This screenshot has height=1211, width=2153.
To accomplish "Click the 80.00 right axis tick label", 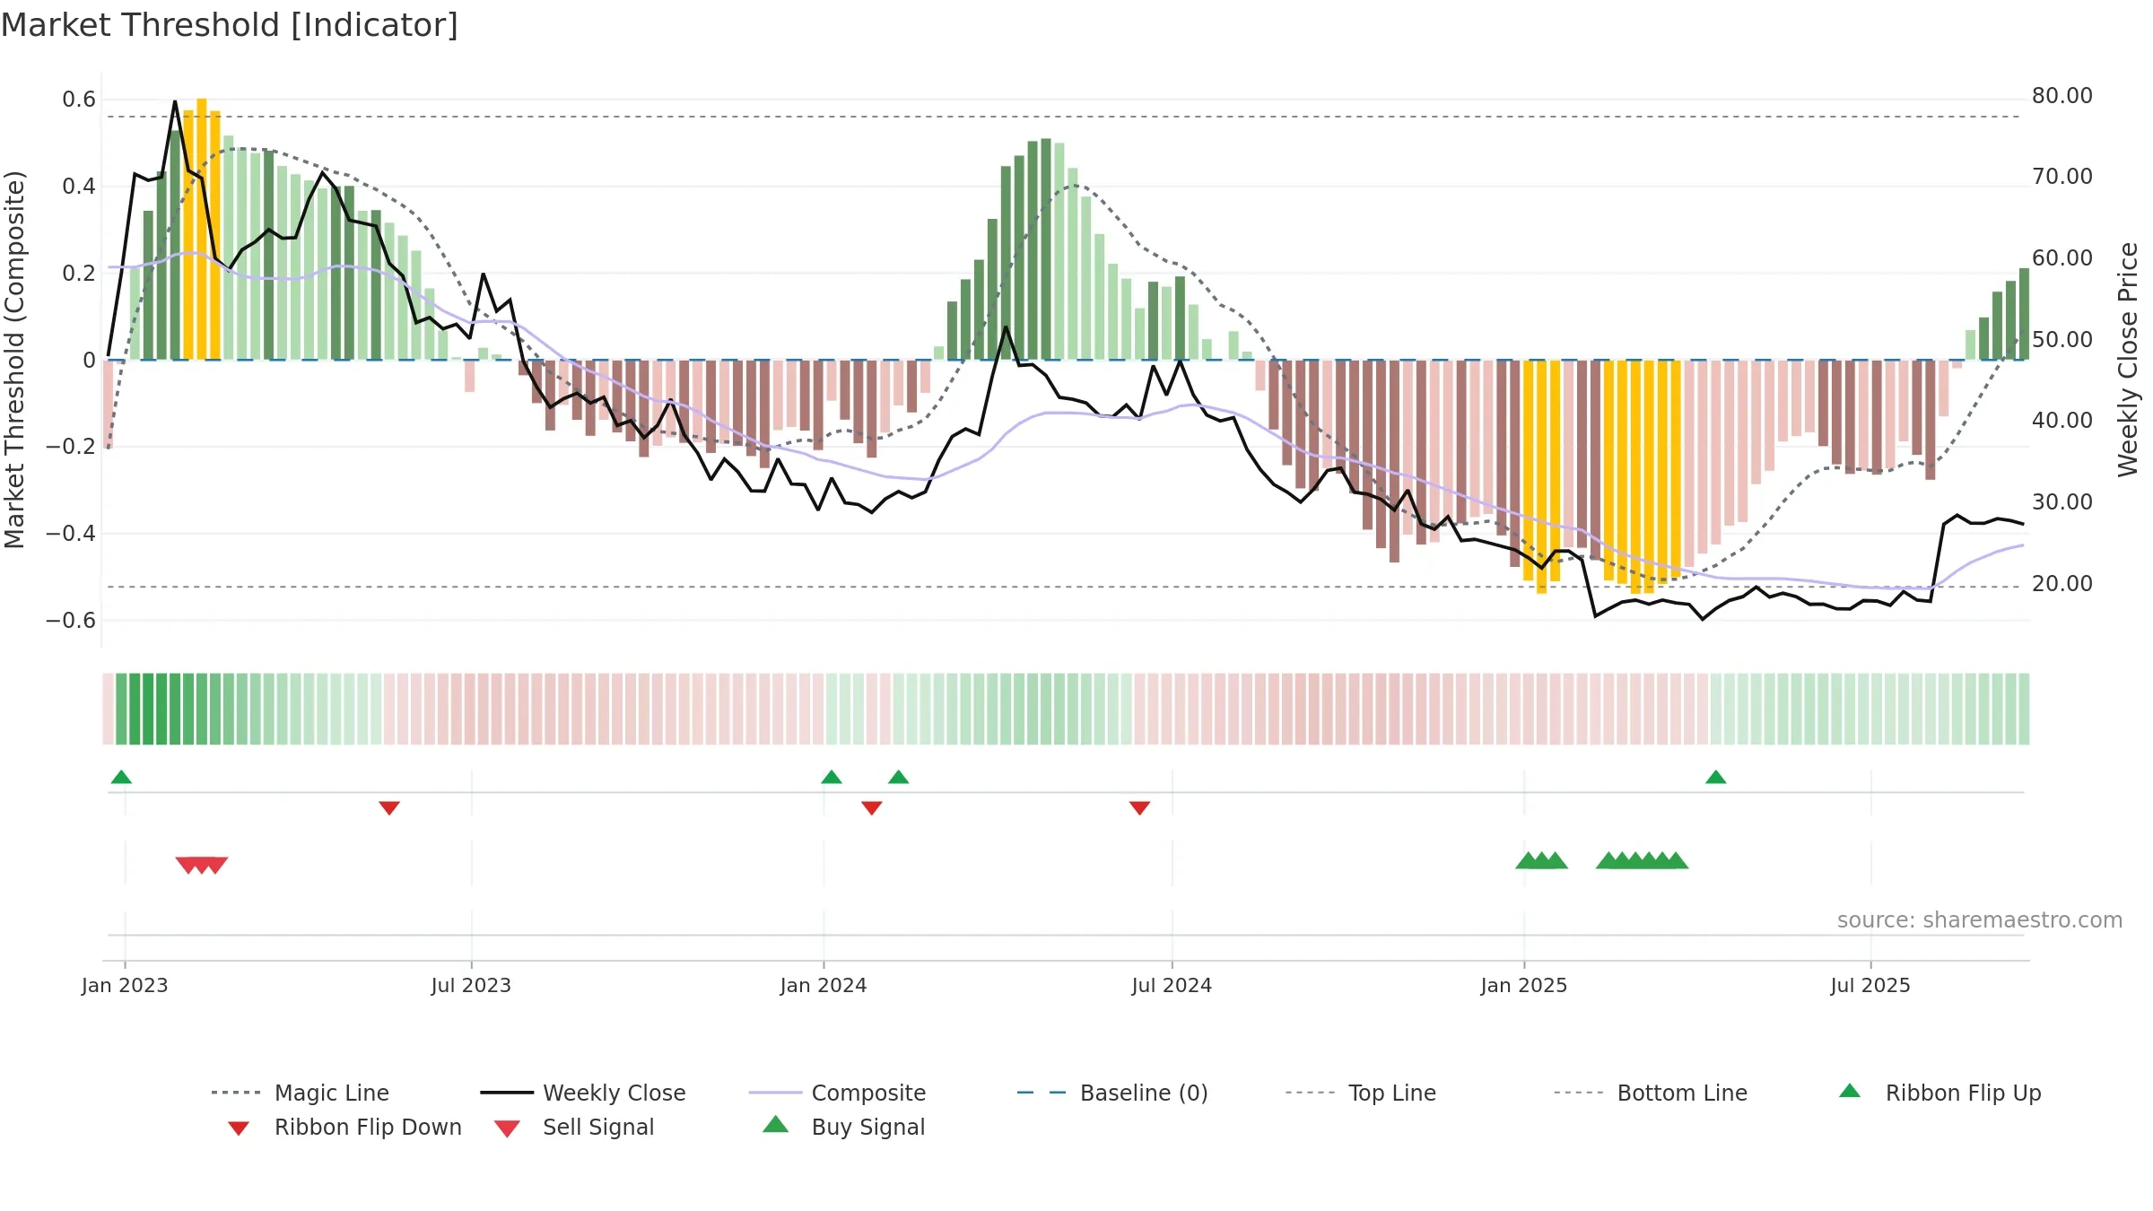I will [2062, 96].
